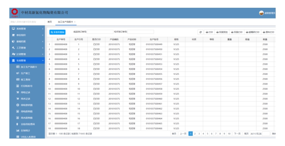The width and height of the screenshot is (285, 146).
Task: Expand 工艺管理 menu chevron
Action: click(x=43, y=48)
